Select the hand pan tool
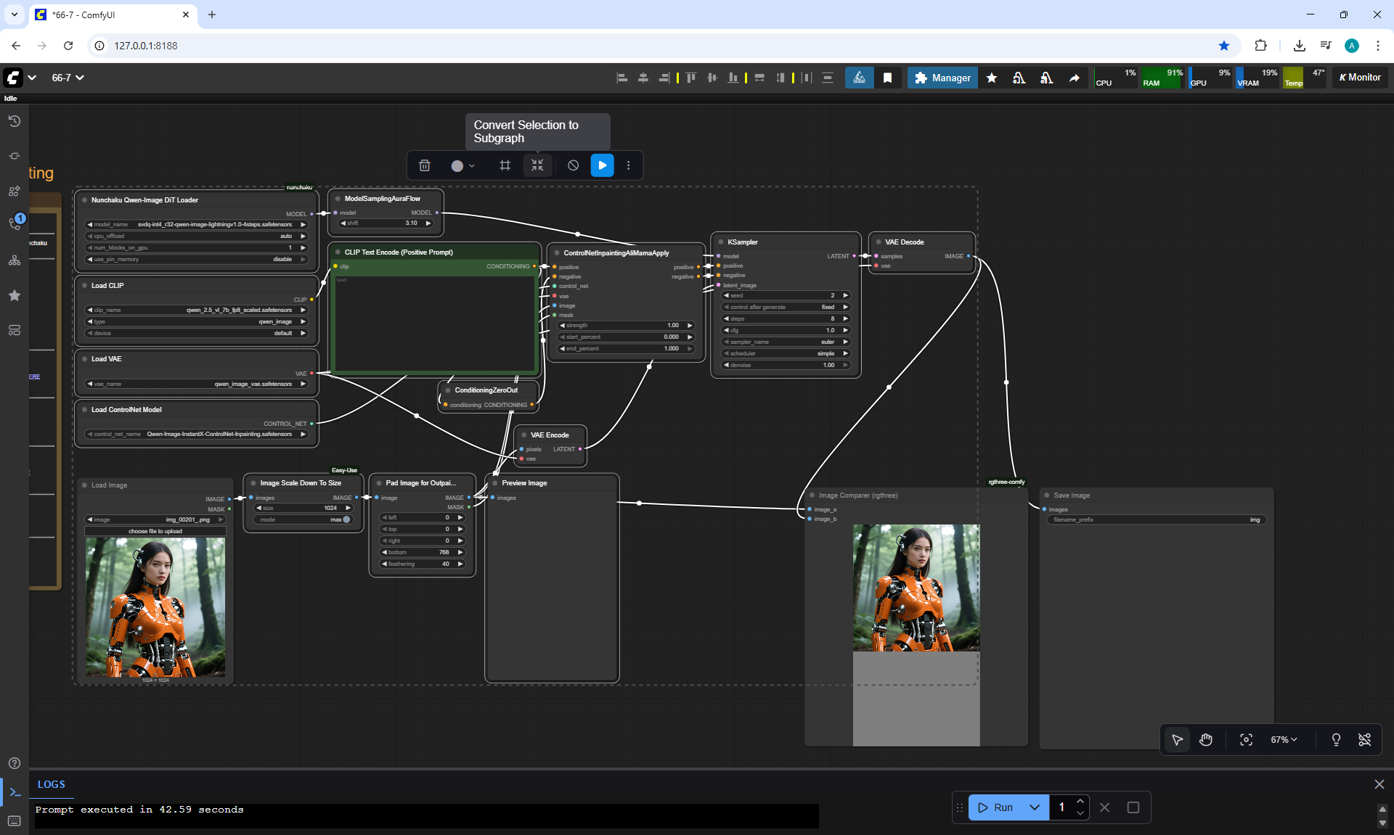Image resolution: width=1394 pixels, height=835 pixels. pos(1206,739)
